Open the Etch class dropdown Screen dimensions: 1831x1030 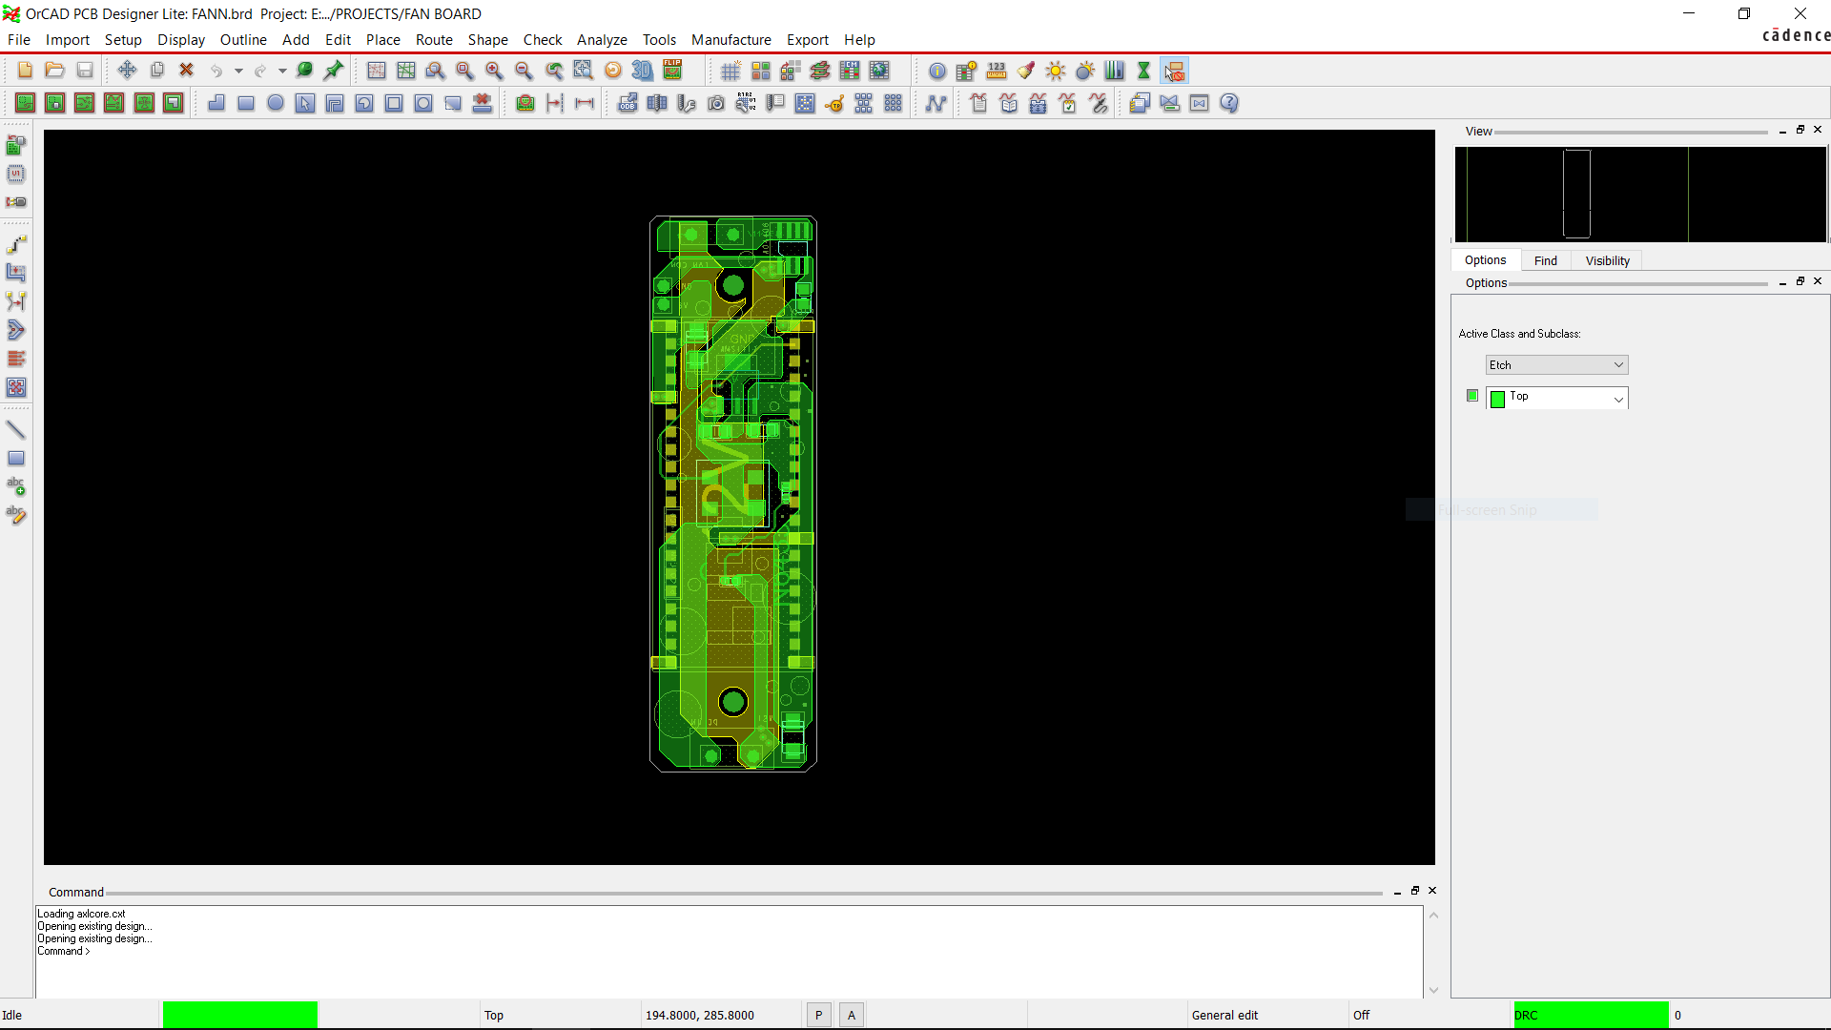click(x=1556, y=365)
